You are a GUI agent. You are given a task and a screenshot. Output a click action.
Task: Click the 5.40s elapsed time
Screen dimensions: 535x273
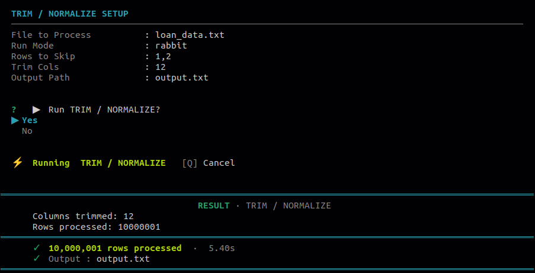click(222, 248)
